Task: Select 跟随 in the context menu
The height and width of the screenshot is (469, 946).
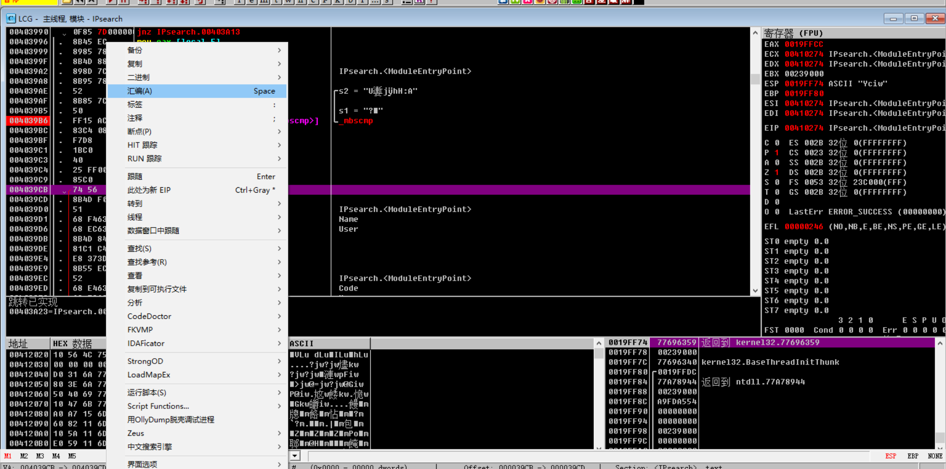Action: point(197,176)
